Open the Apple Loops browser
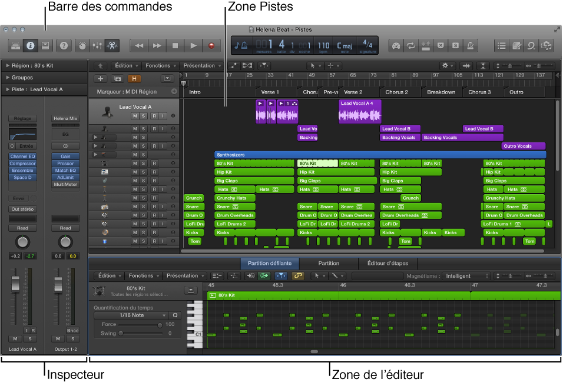This screenshot has height=386, width=563. (x=531, y=45)
